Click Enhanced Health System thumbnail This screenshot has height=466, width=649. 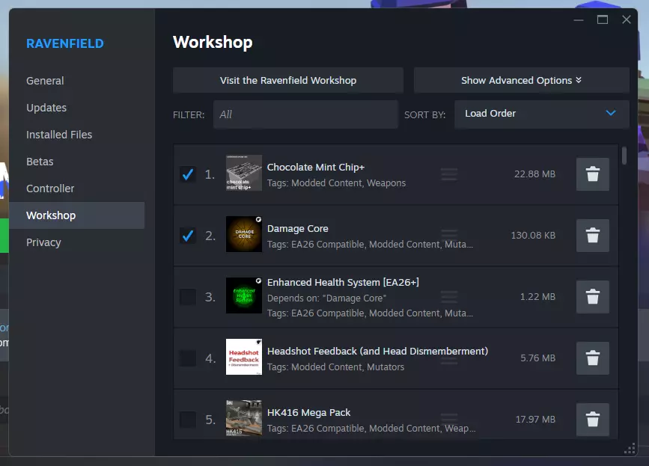(x=244, y=295)
